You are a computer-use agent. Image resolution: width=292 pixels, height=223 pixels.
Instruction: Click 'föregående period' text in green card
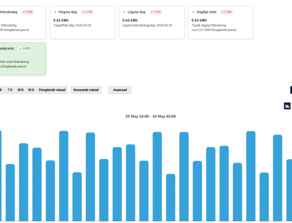click(13, 66)
